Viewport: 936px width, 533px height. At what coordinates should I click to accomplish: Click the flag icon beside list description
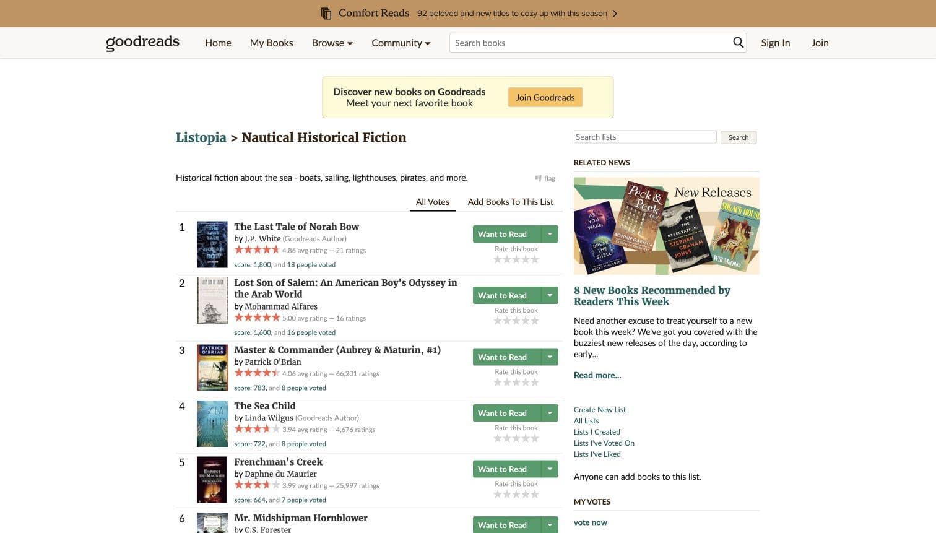click(539, 178)
